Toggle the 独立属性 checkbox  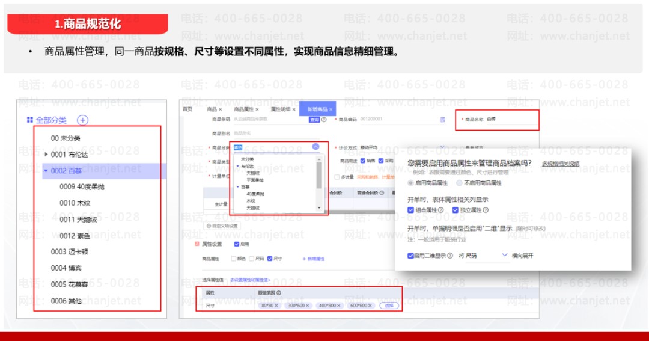(456, 210)
